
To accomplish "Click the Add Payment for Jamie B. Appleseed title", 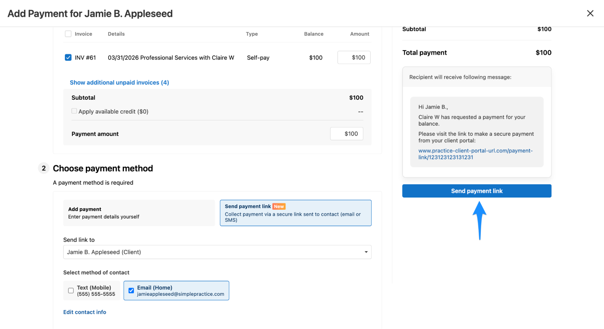I will coord(90,14).
